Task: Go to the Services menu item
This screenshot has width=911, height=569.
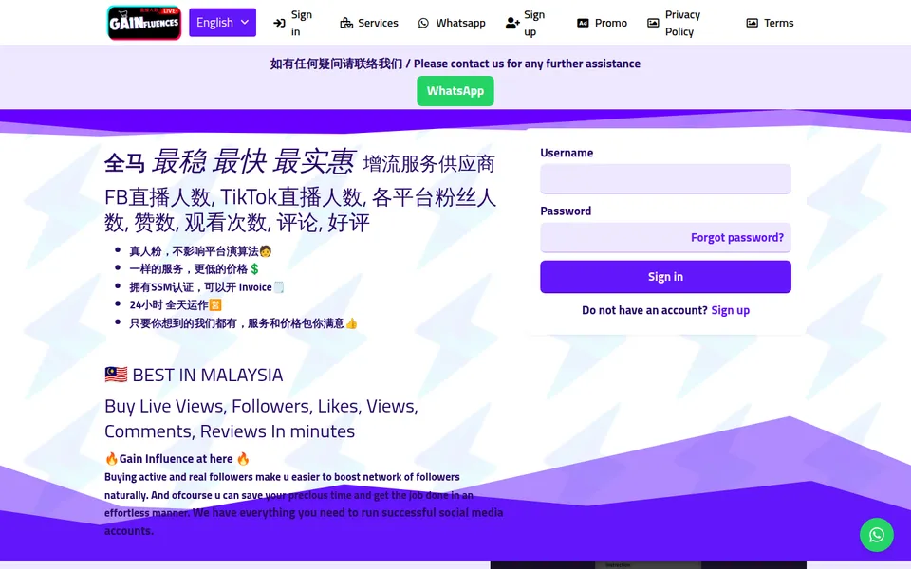Action: pyautogui.click(x=369, y=23)
